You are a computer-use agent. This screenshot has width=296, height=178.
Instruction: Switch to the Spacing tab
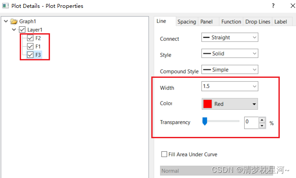tap(187, 21)
